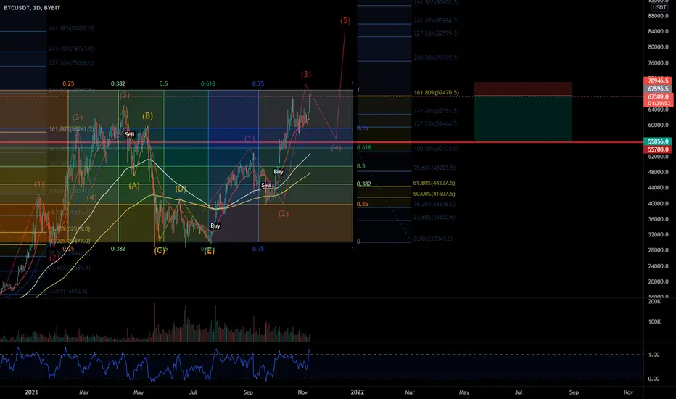This screenshot has height=399, width=676.
Task: Click the 227.20%(82599.5) extension label
Action: (437, 33)
